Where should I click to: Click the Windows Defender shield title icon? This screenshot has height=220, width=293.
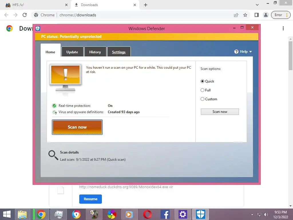coord(38,28)
